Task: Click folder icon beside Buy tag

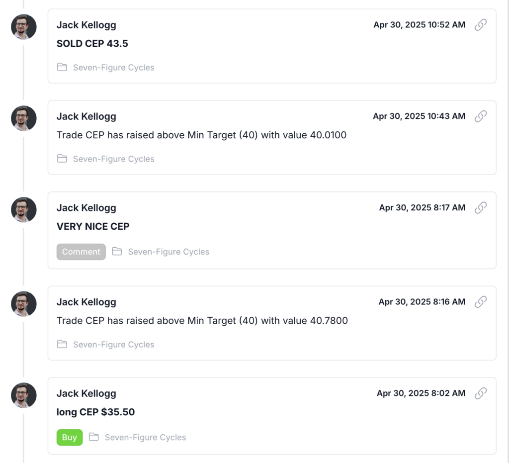Action: click(x=94, y=437)
